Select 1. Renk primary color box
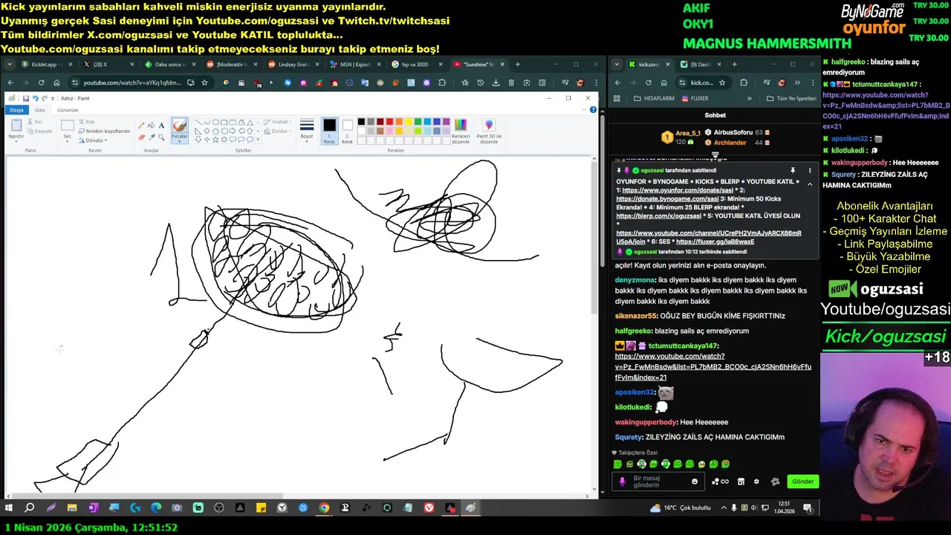 (x=329, y=129)
